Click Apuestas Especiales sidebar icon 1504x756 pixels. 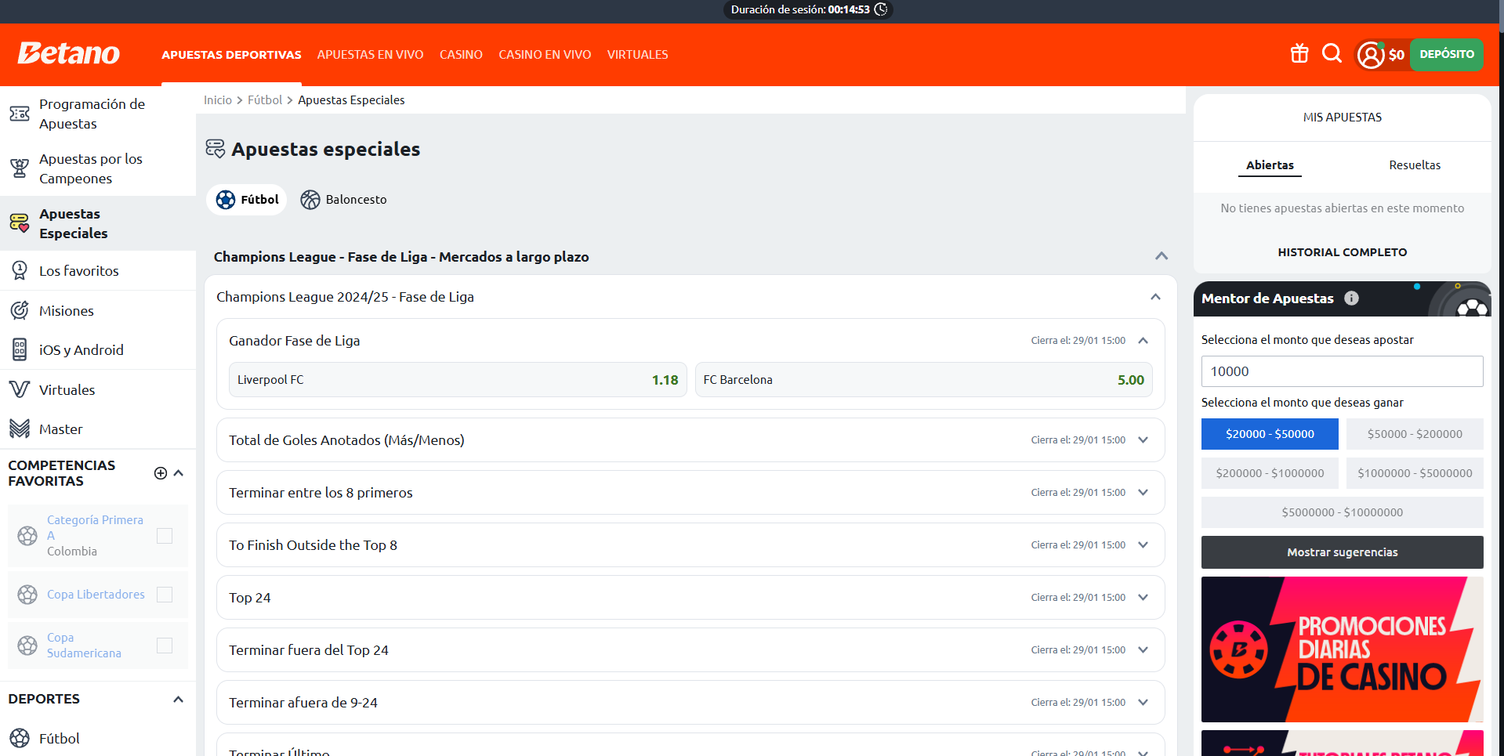click(x=20, y=223)
